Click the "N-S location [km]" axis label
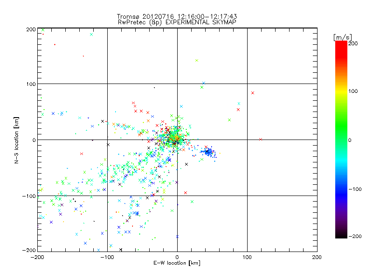Image resolution: width=373 pixels, height=280 pixels. (x=16, y=140)
